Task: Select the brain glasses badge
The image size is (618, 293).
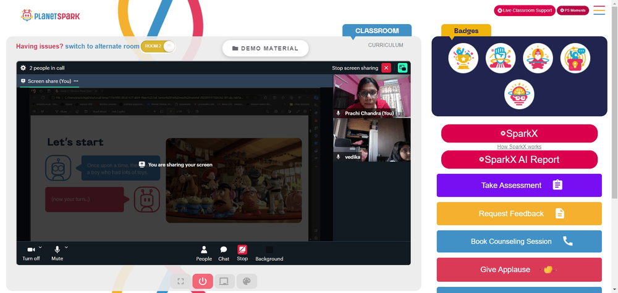Action: 519,94
